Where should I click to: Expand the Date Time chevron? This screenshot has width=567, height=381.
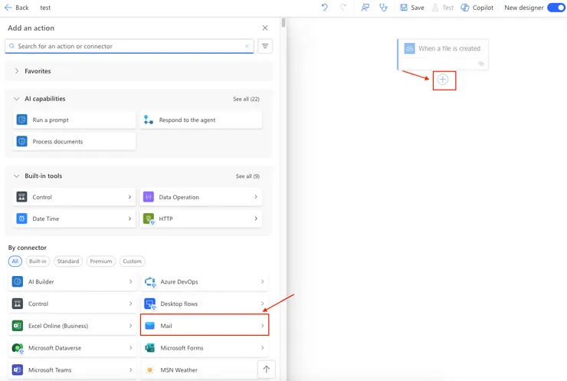(x=129, y=218)
